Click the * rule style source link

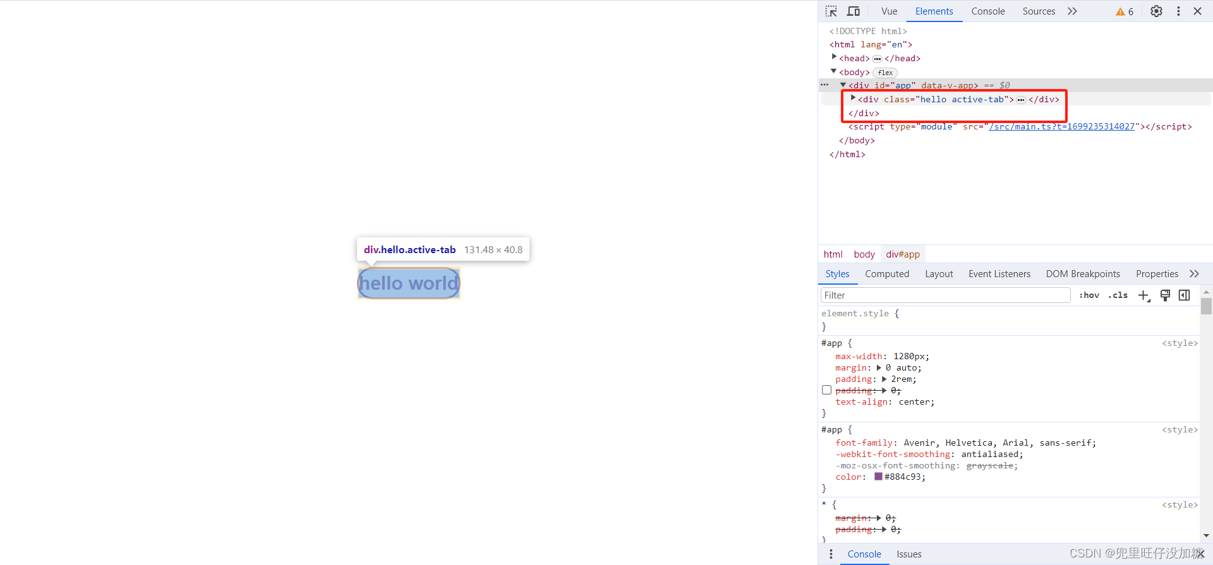pos(1180,504)
